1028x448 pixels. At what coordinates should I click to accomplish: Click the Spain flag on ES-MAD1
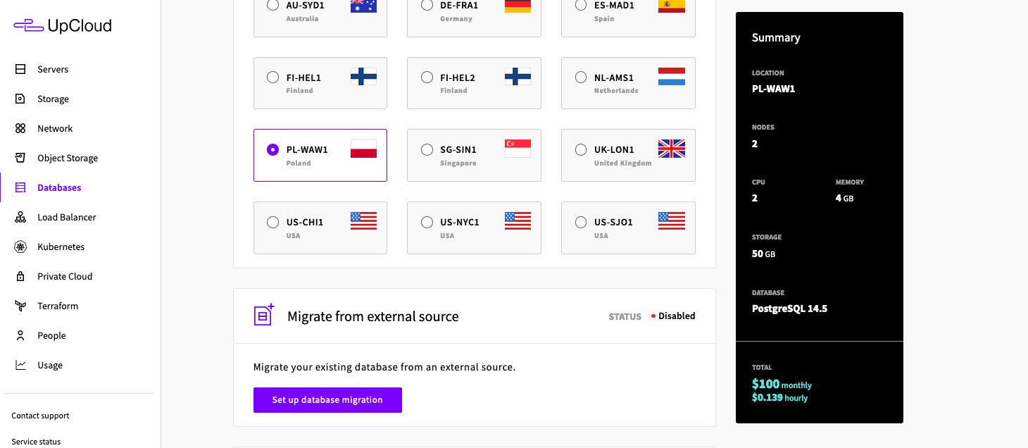[671, 6]
